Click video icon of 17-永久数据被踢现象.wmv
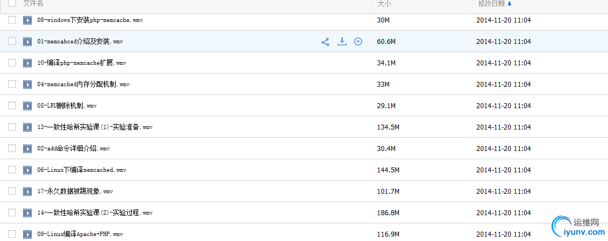 tap(27, 192)
